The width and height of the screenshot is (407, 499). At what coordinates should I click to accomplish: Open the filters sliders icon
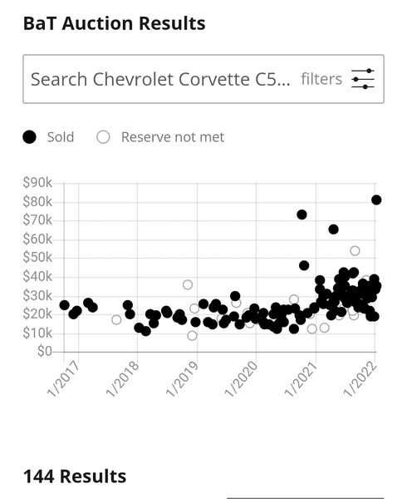[363, 79]
